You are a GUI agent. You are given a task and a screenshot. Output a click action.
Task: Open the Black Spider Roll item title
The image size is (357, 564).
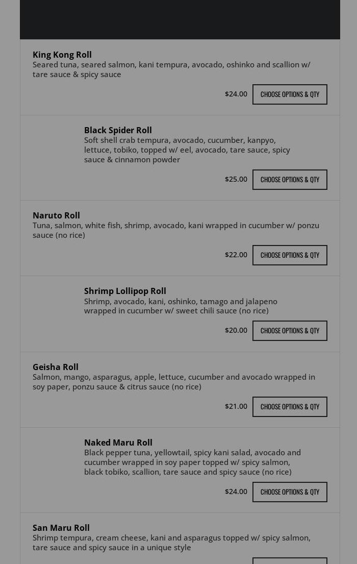(118, 130)
